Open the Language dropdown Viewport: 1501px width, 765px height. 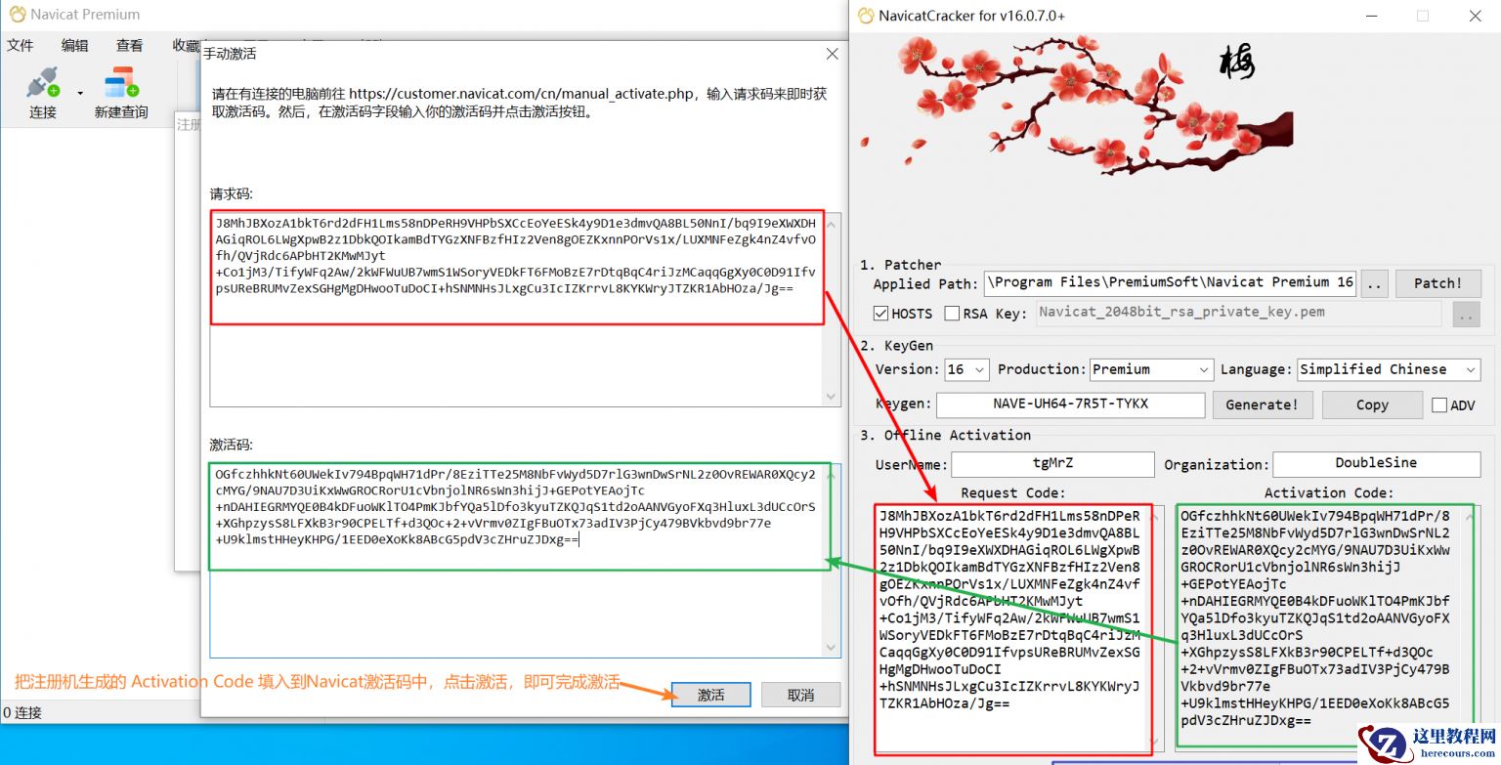click(1389, 369)
